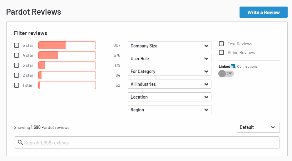The image size is (292, 161).
Task: Check the 4 star filter checkbox
Action: 17,55
